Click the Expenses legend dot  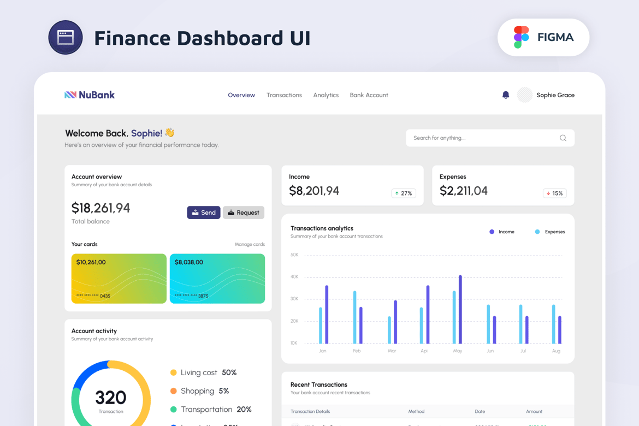(x=537, y=232)
